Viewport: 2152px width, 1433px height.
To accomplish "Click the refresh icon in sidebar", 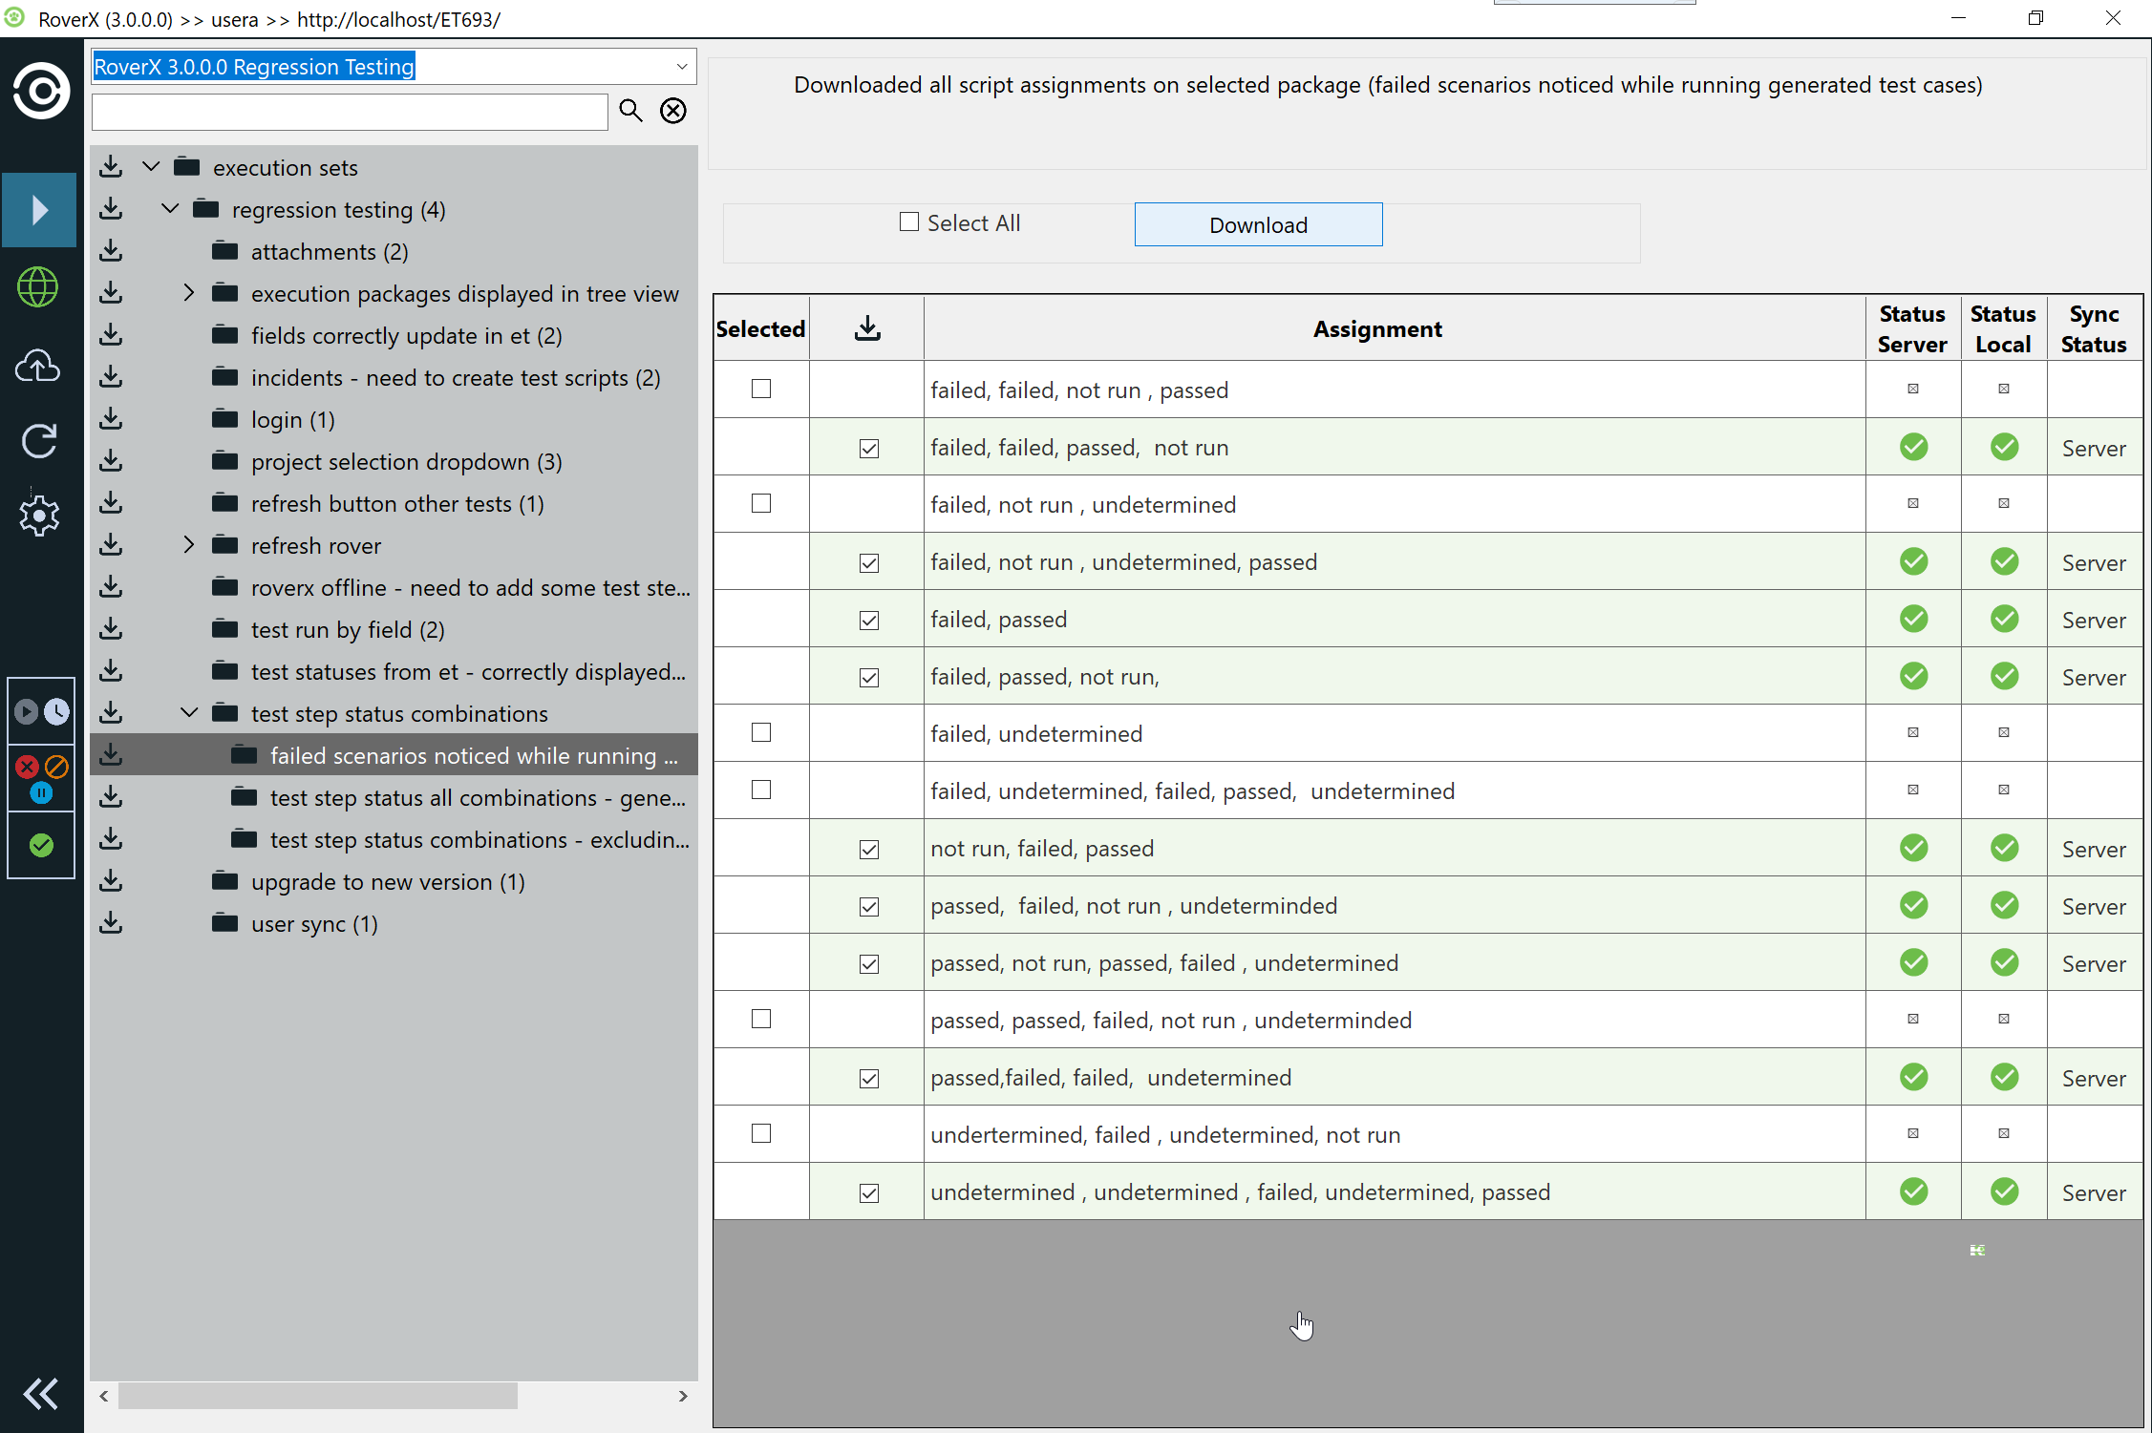I will 39,440.
